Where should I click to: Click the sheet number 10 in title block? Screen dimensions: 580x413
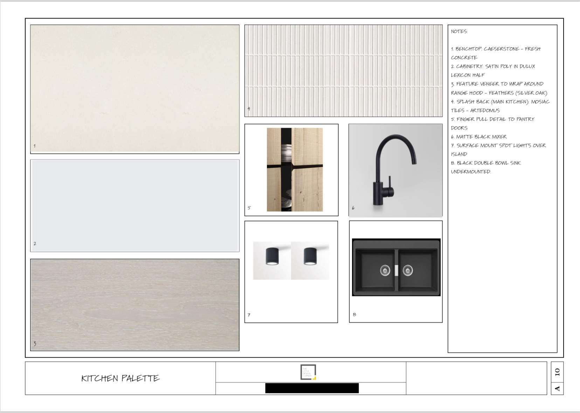point(557,372)
